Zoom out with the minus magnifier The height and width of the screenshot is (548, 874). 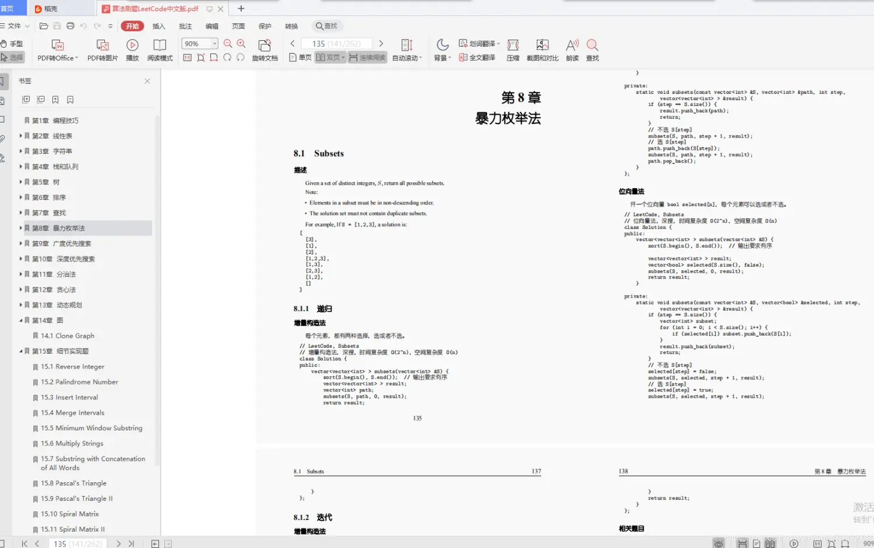[x=228, y=44]
